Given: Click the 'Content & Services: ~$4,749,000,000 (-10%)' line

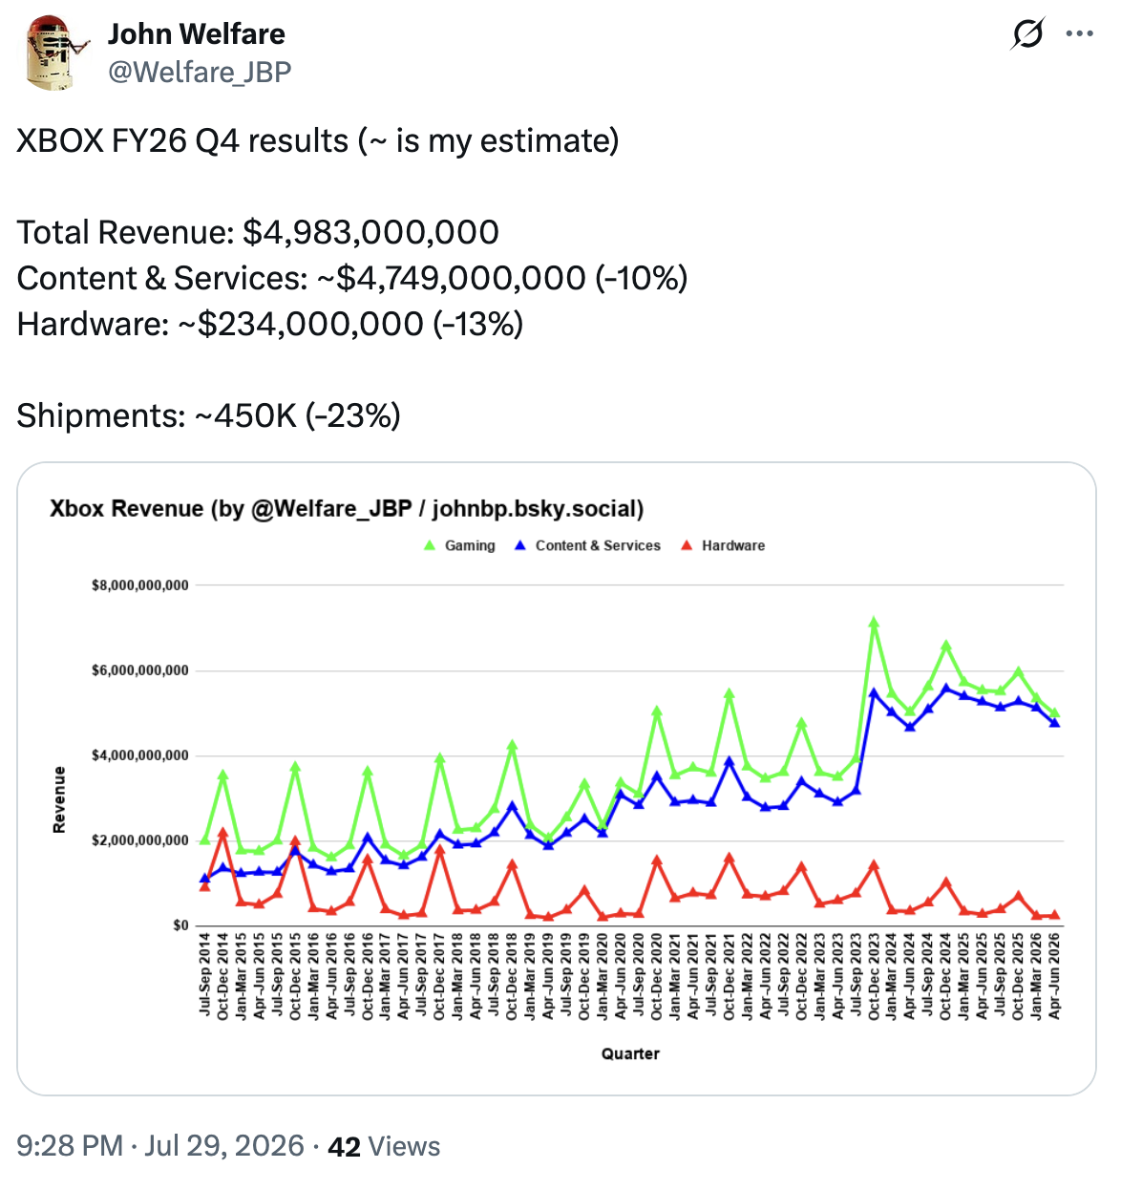Looking at the screenshot, I should 352,278.
